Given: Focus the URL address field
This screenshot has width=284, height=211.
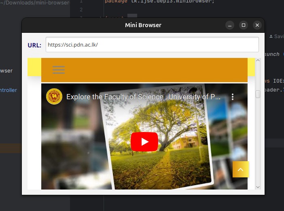Looking at the screenshot, I should pyautogui.click(x=152, y=45).
